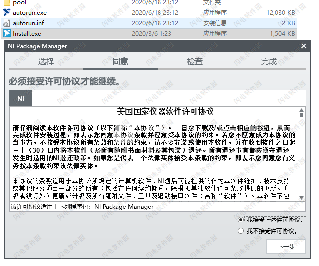Click the 12,030 KB size cell
319x266 pixels.
[x=281, y=13]
